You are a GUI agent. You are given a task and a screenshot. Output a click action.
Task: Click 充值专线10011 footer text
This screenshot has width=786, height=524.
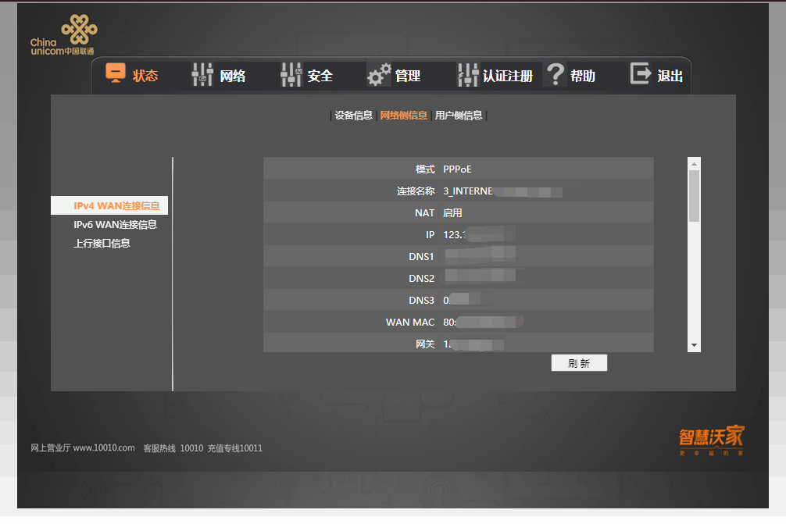point(235,447)
